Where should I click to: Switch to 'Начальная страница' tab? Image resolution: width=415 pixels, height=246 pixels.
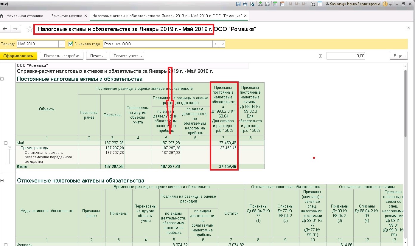[25, 16]
